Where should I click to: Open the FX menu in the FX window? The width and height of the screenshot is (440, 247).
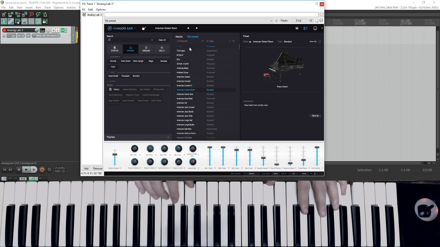(84, 10)
